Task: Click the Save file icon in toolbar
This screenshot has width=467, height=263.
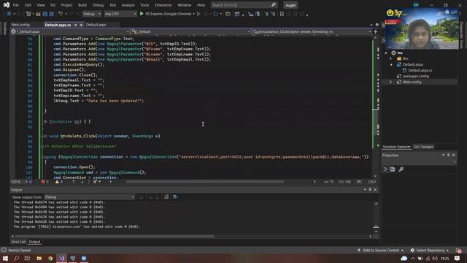Action: (45, 14)
